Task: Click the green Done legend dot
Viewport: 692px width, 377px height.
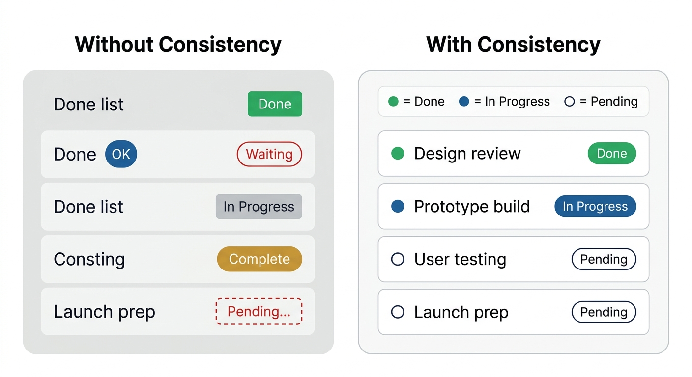Action: tap(393, 102)
